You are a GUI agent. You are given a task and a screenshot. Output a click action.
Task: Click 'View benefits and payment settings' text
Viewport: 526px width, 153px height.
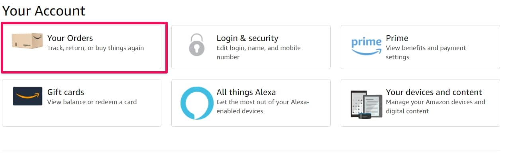[x=426, y=52]
